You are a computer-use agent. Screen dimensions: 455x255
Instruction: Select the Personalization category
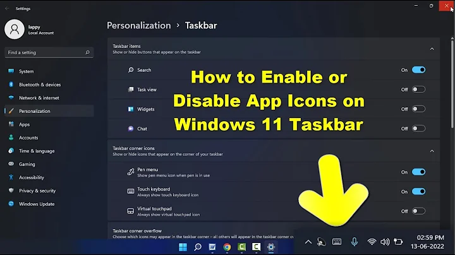[x=49, y=111]
